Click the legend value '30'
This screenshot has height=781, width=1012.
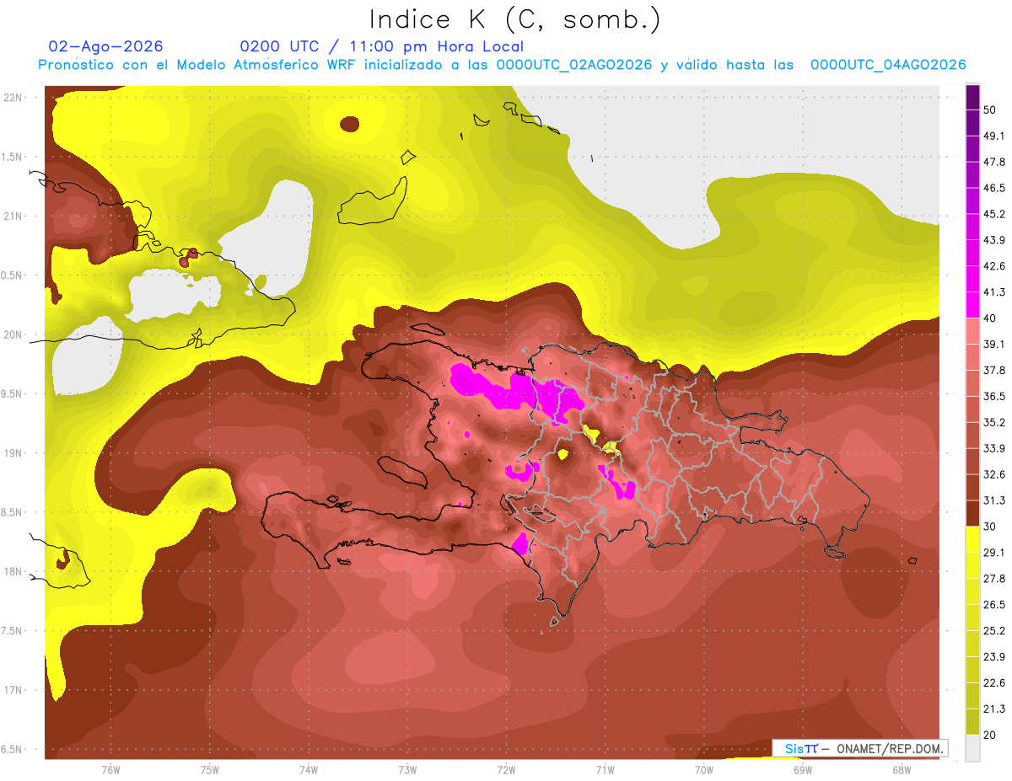991,527
